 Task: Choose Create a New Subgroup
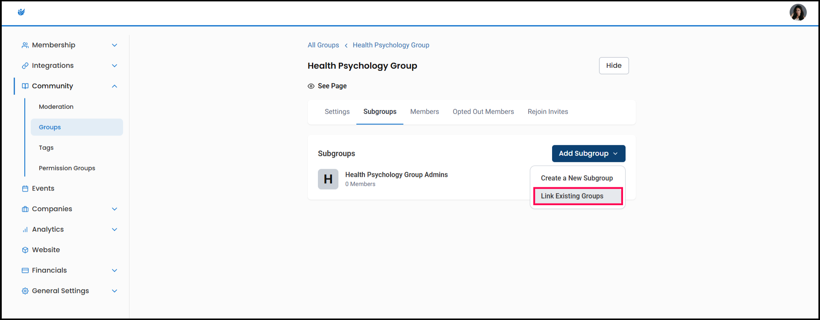[576, 178]
